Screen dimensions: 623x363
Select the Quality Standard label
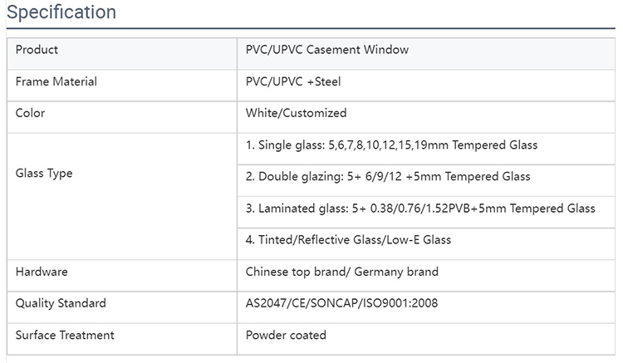(x=61, y=303)
